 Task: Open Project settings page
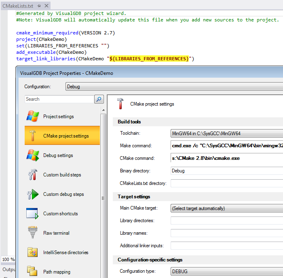(62, 116)
